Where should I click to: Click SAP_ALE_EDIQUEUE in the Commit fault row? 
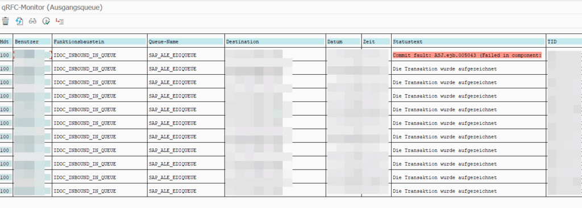[173, 55]
